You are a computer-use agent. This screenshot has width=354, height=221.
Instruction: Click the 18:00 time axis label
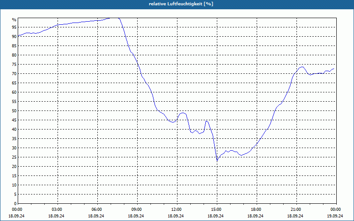coord(257,210)
